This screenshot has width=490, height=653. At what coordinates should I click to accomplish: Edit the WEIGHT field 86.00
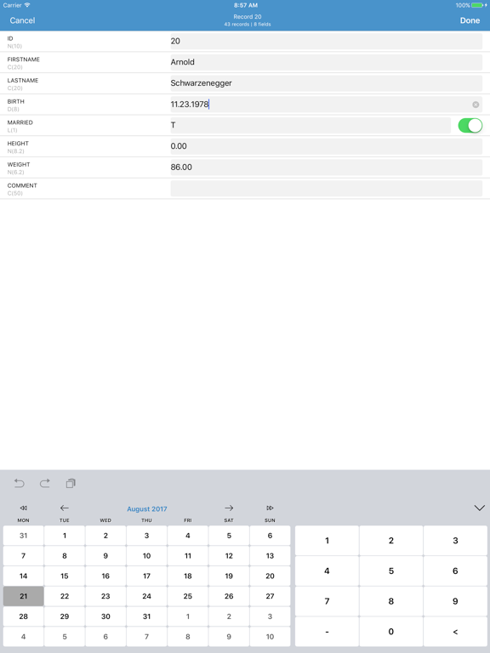pyautogui.click(x=327, y=168)
